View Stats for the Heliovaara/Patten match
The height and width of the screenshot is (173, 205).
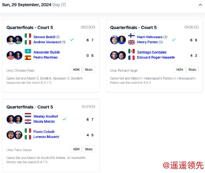coord(192,70)
